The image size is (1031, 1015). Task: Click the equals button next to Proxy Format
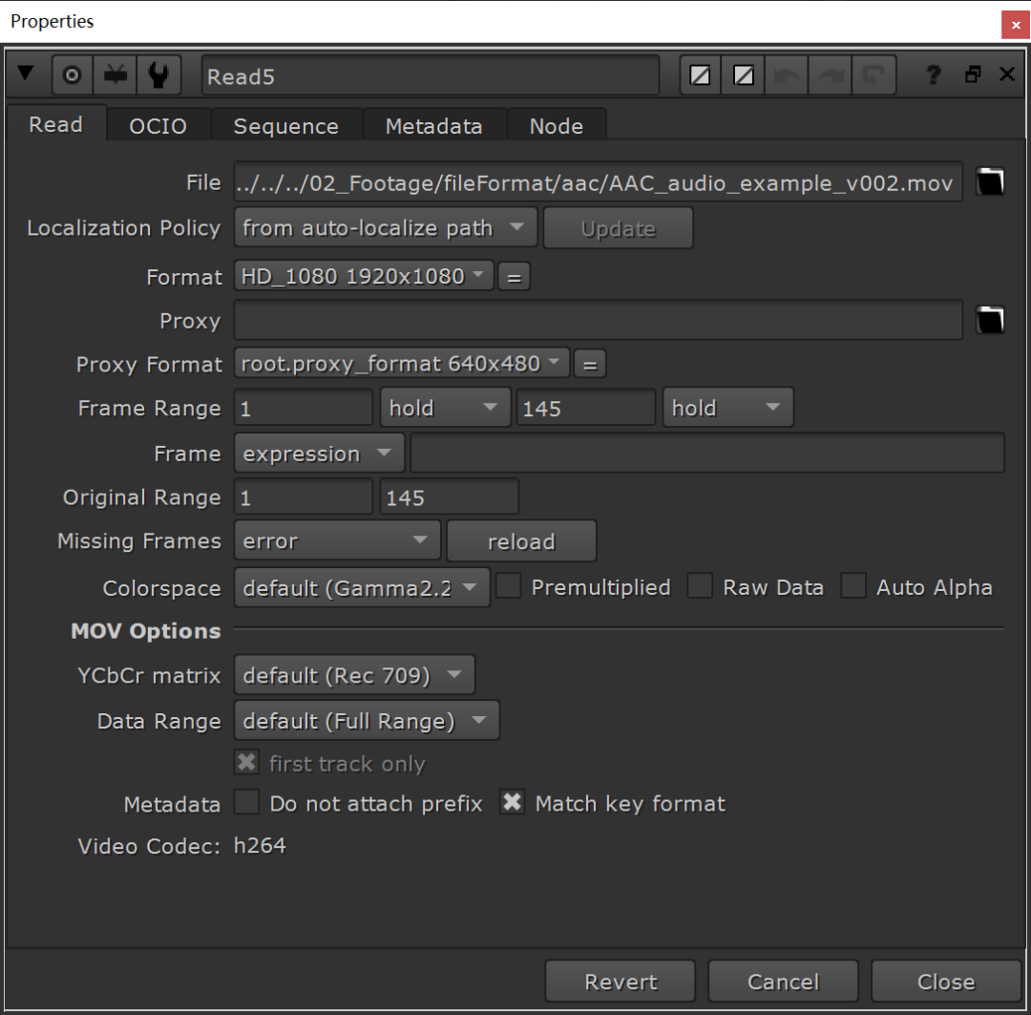click(x=590, y=364)
